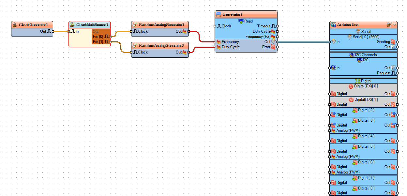This screenshot has width=407, height=196.
Task: Select Digital[ 2 ] channel label
Action: point(366,110)
